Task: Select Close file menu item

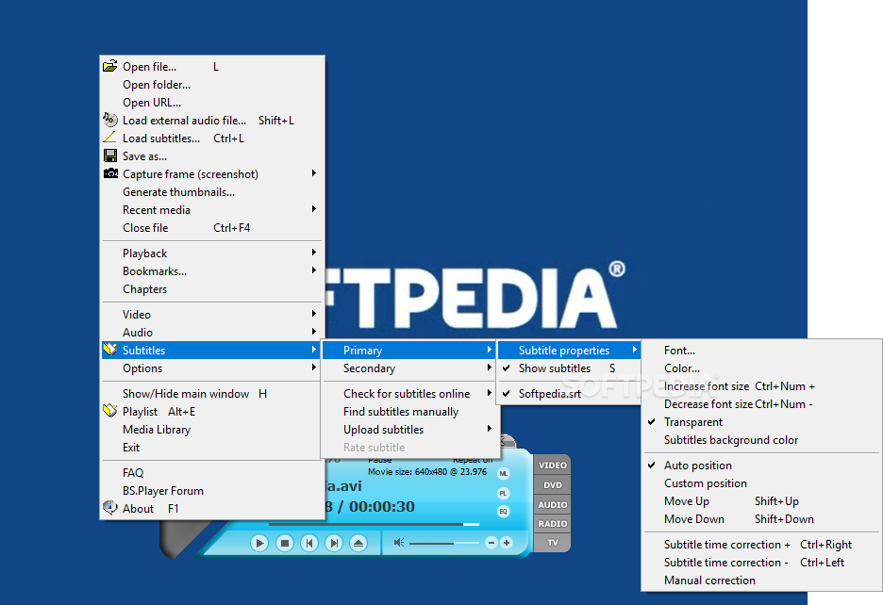Action: (211, 228)
